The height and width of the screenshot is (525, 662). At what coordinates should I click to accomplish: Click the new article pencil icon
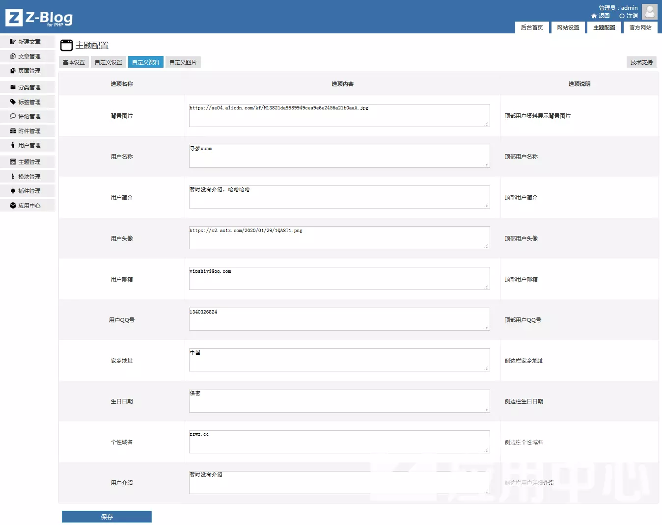pyautogui.click(x=13, y=42)
